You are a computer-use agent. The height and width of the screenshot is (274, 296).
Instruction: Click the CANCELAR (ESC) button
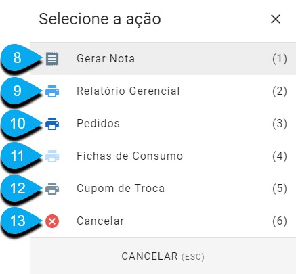163,256
